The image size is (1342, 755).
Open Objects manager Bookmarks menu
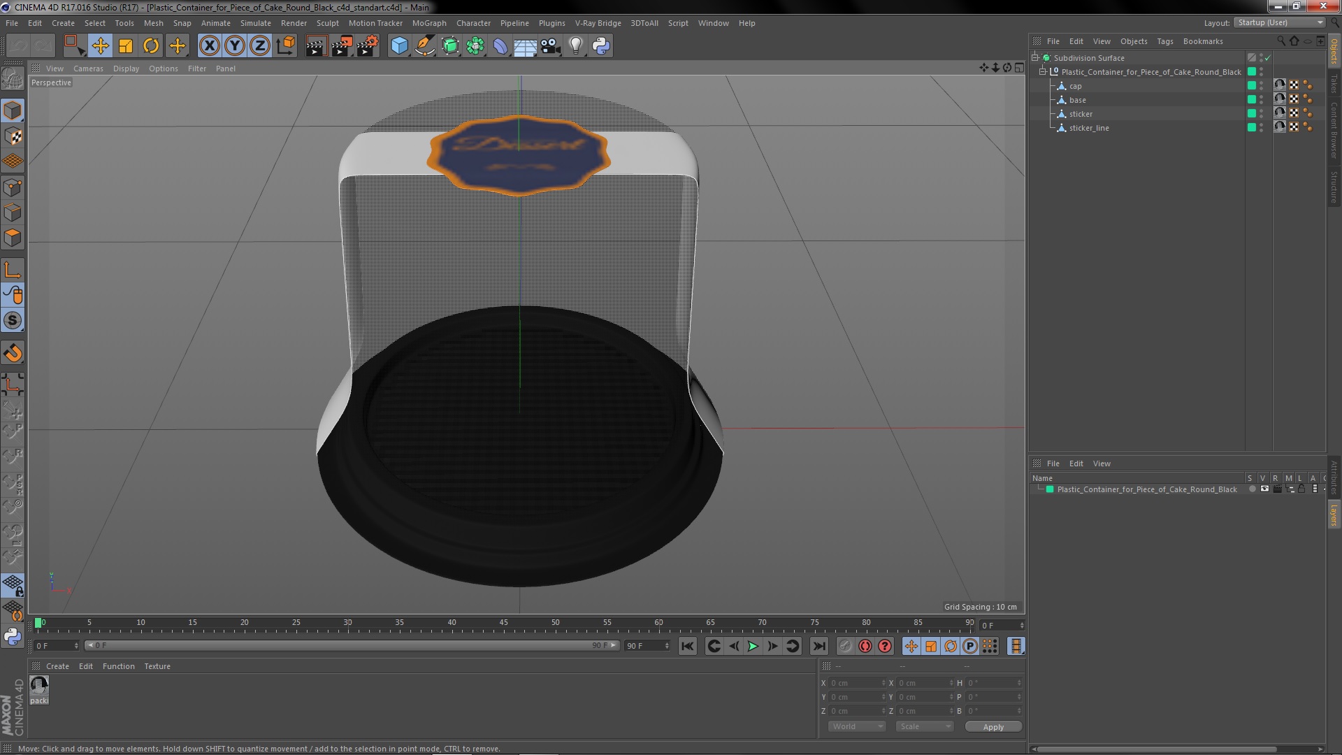[1203, 41]
